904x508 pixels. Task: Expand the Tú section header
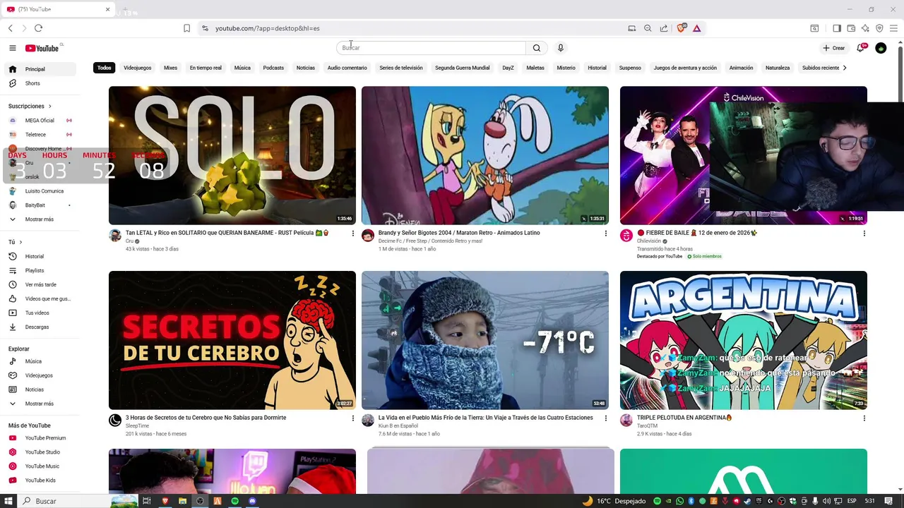(16, 242)
